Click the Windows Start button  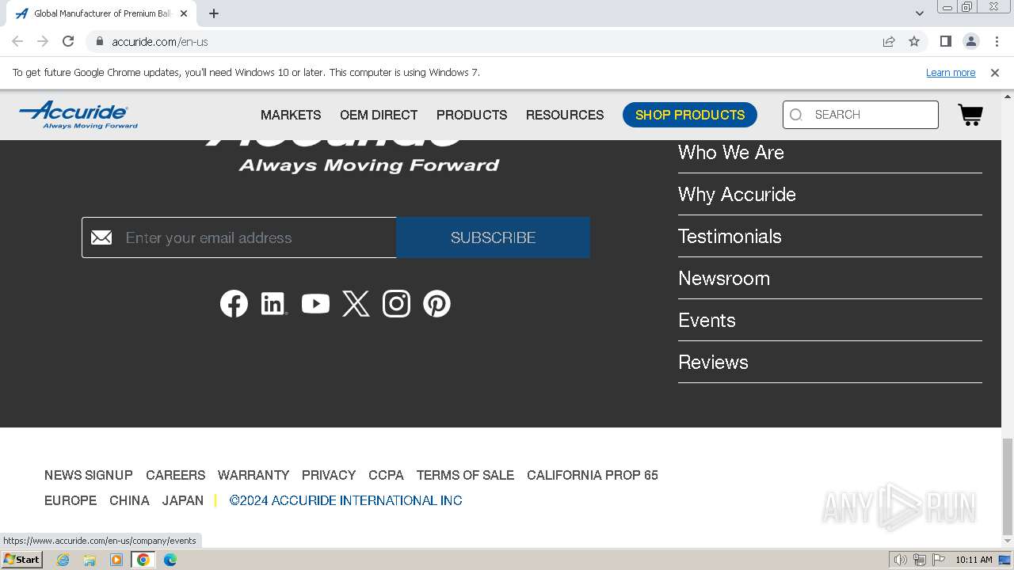22,560
